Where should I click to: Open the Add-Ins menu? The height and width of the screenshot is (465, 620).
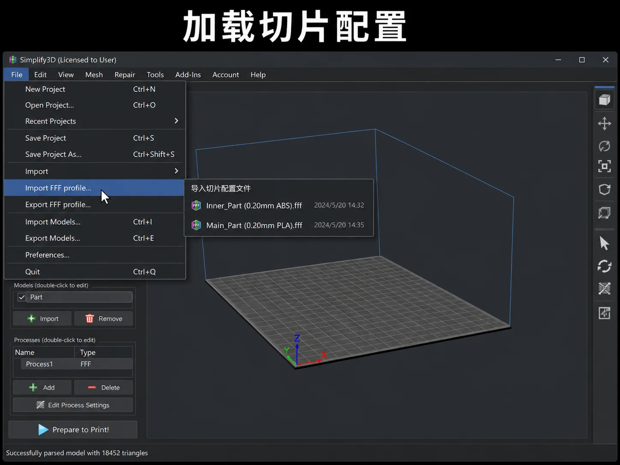pyautogui.click(x=188, y=75)
